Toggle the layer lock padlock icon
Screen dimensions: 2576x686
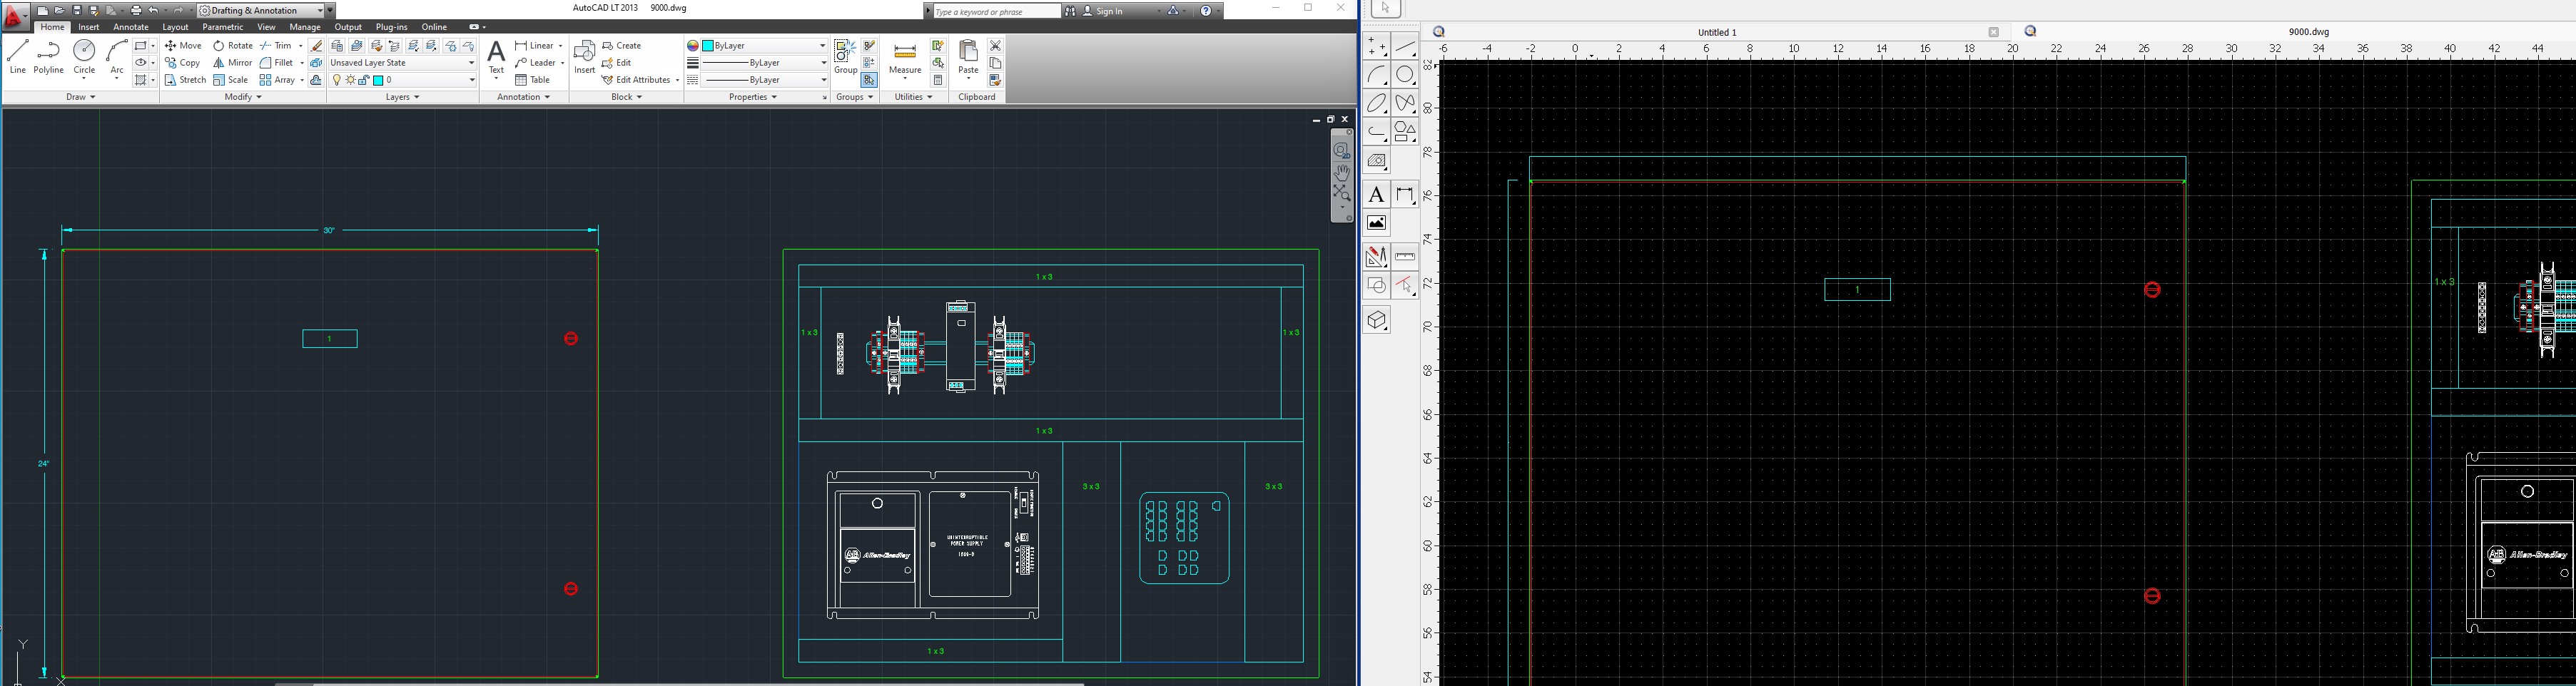pyautogui.click(x=364, y=80)
